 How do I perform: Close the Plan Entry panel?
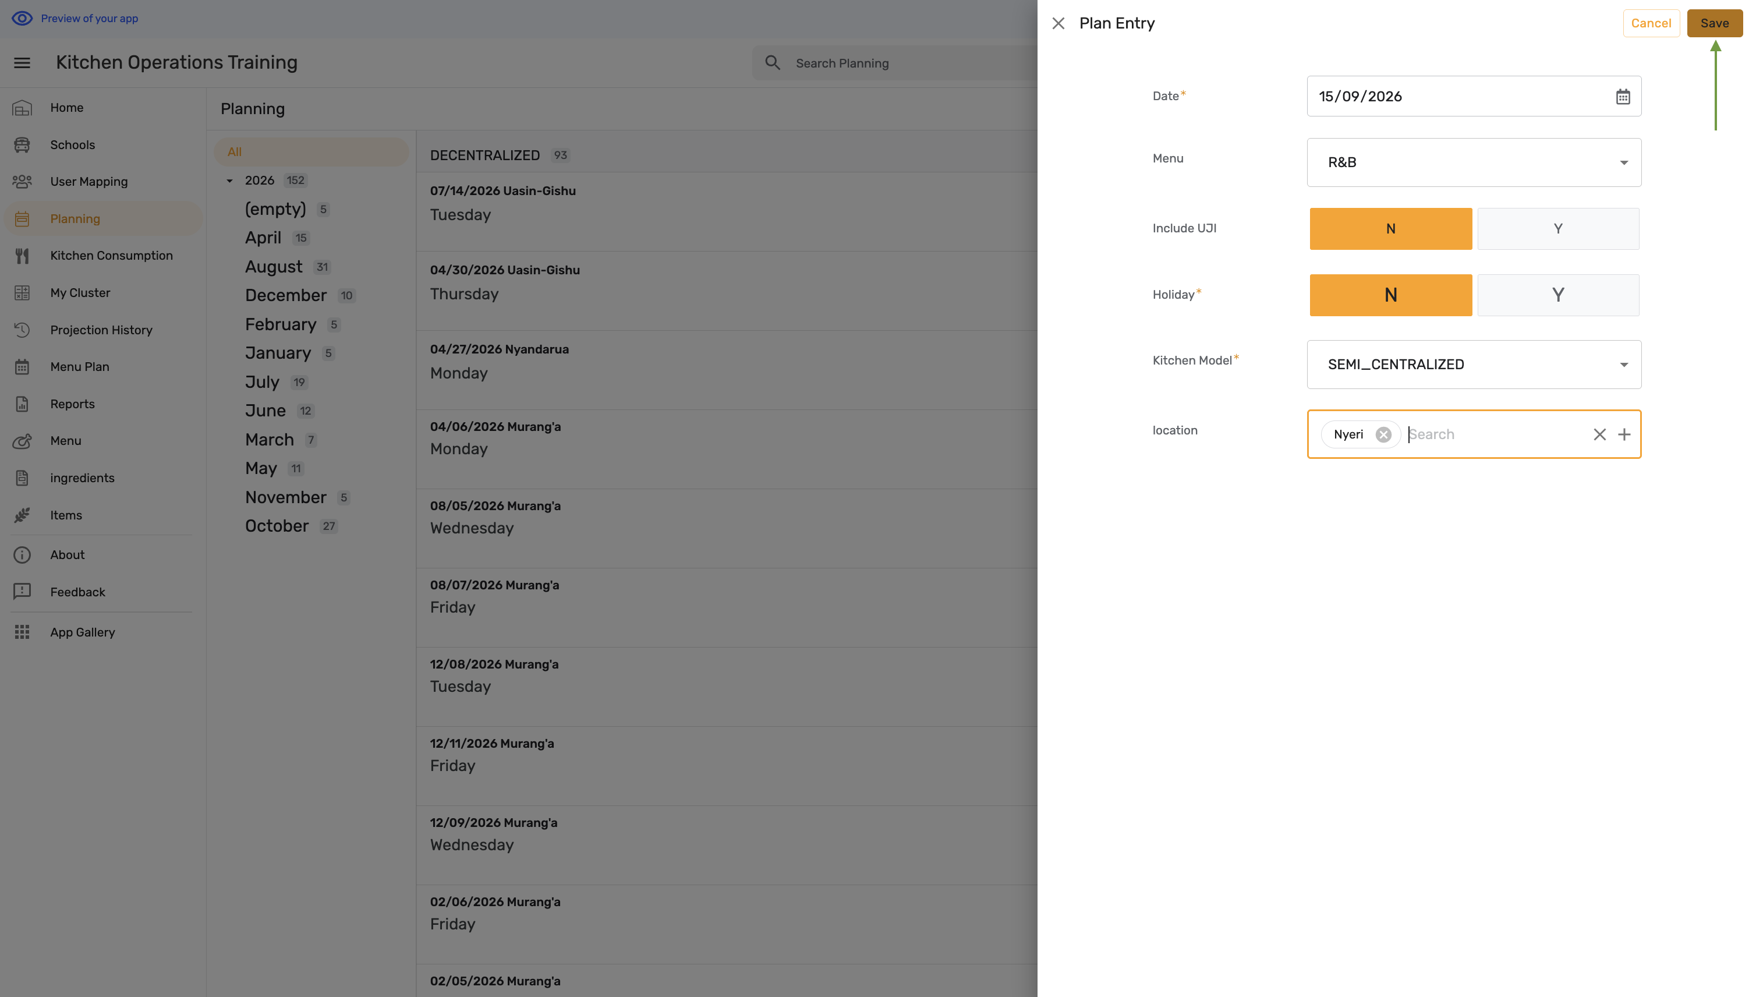click(1058, 23)
